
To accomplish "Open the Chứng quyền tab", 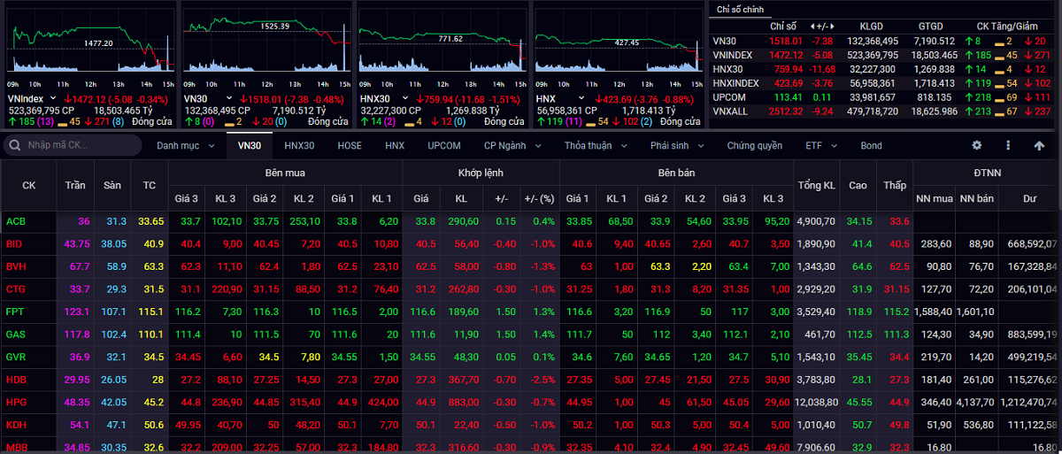I will tap(755, 145).
